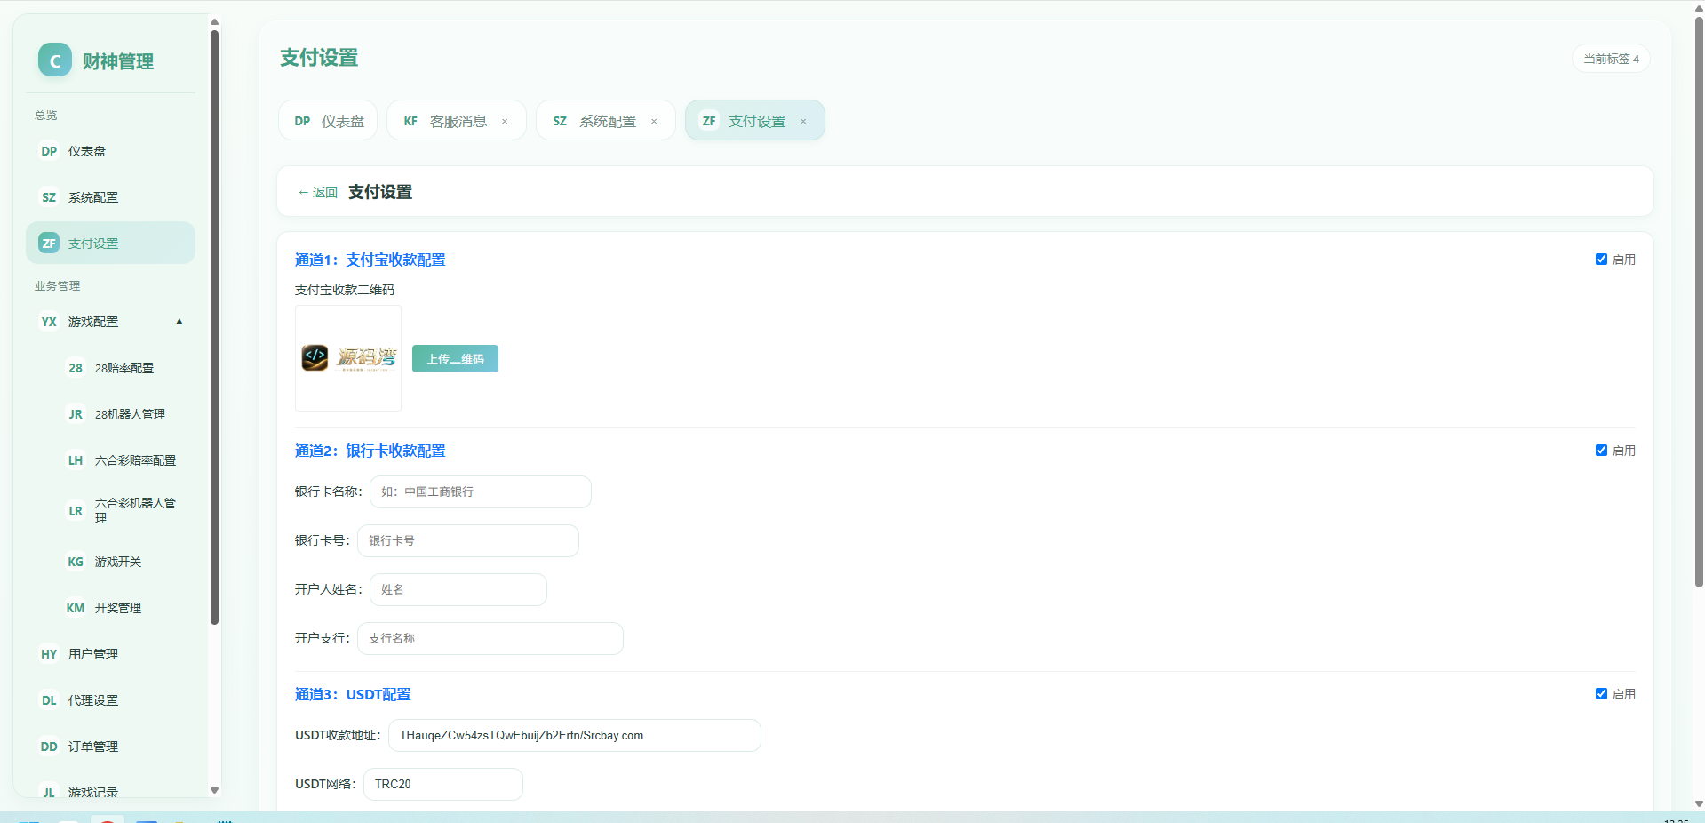Go to 开奖管理 via the KM icon
Viewport: 1705px width, 823px height.
point(76,608)
